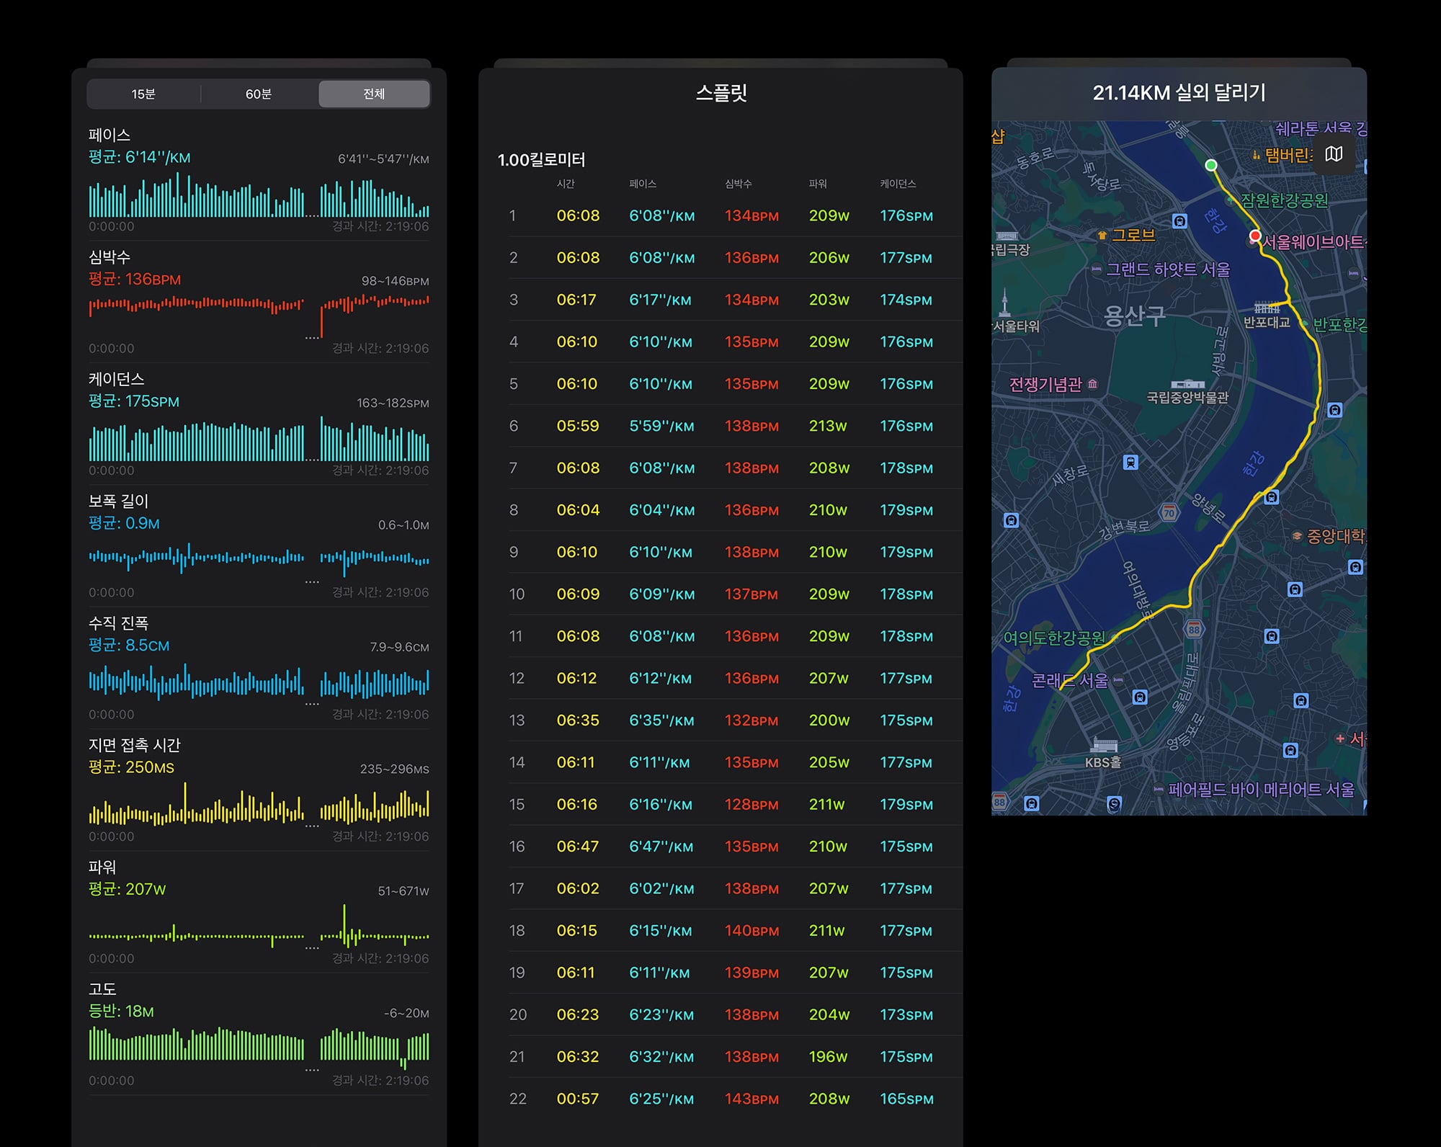Open the map style icon button
1441x1147 pixels.
(x=1334, y=154)
